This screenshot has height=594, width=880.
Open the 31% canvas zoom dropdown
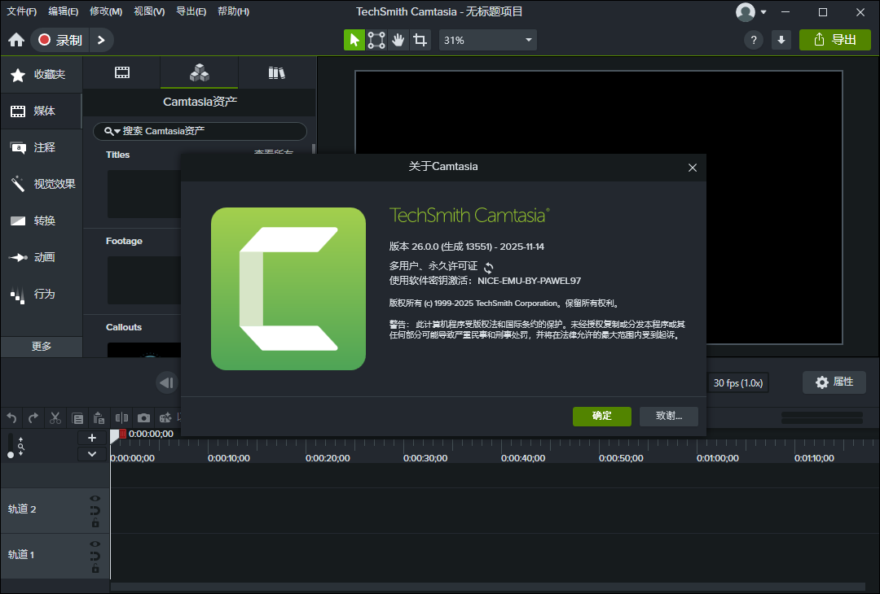(x=487, y=39)
